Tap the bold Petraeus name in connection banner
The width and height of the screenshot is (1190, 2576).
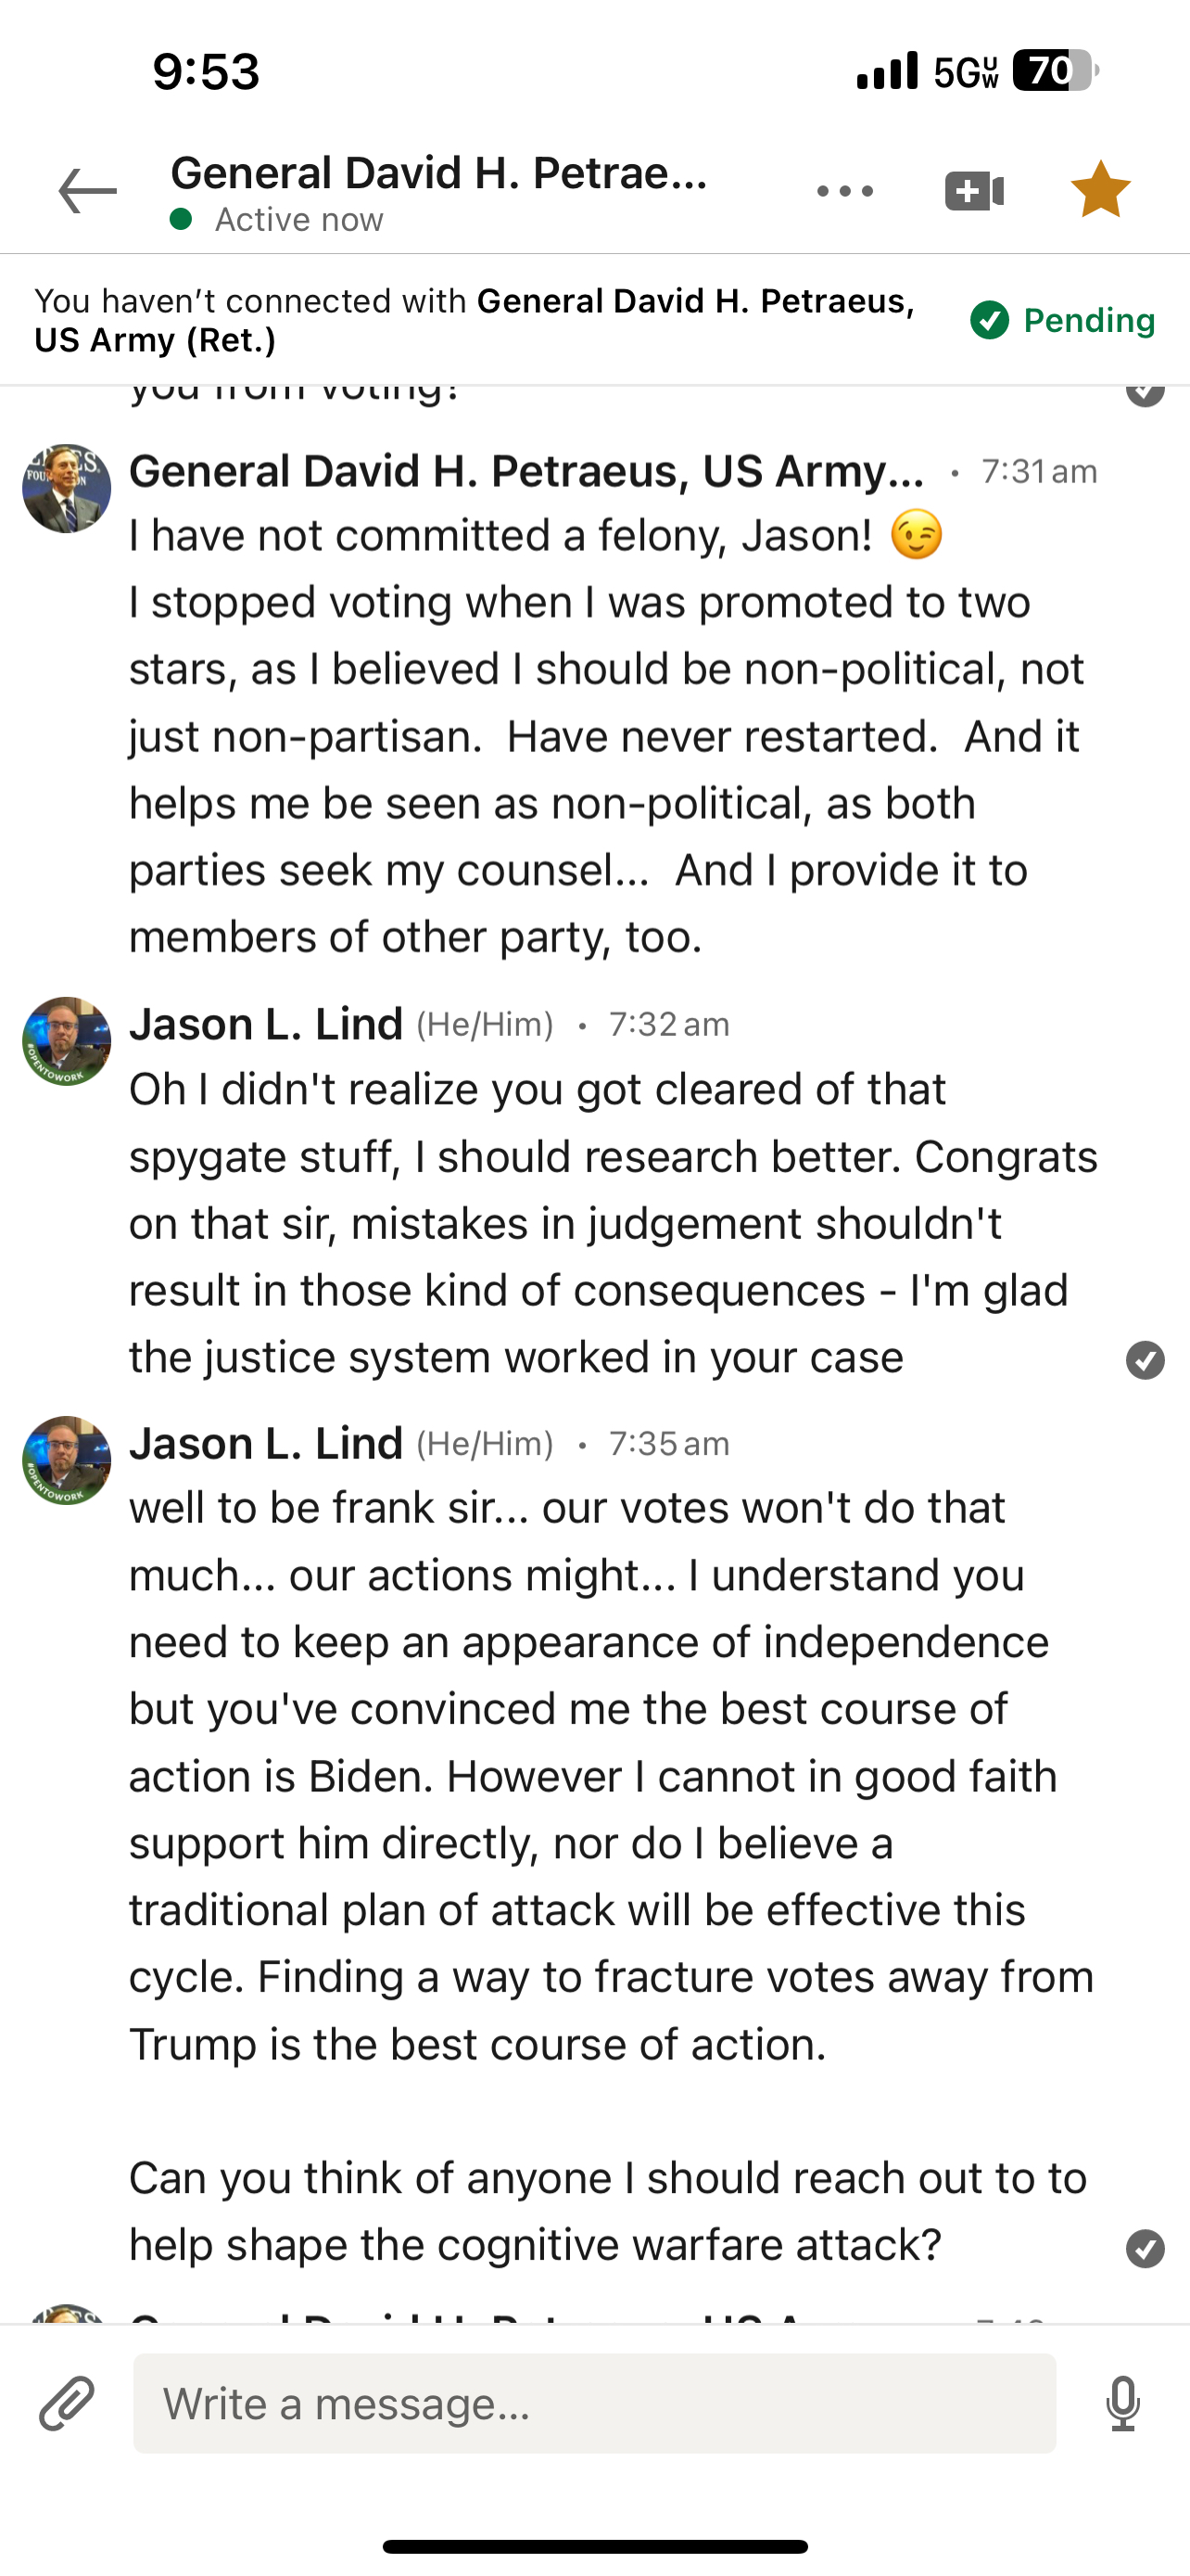pyautogui.click(x=695, y=301)
